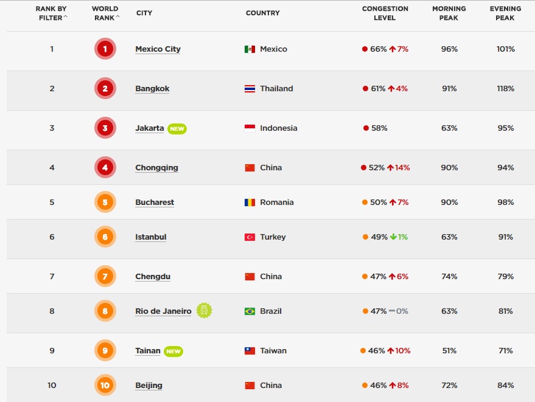
Task: Click world rank 1 red badge
Action: pos(105,49)
